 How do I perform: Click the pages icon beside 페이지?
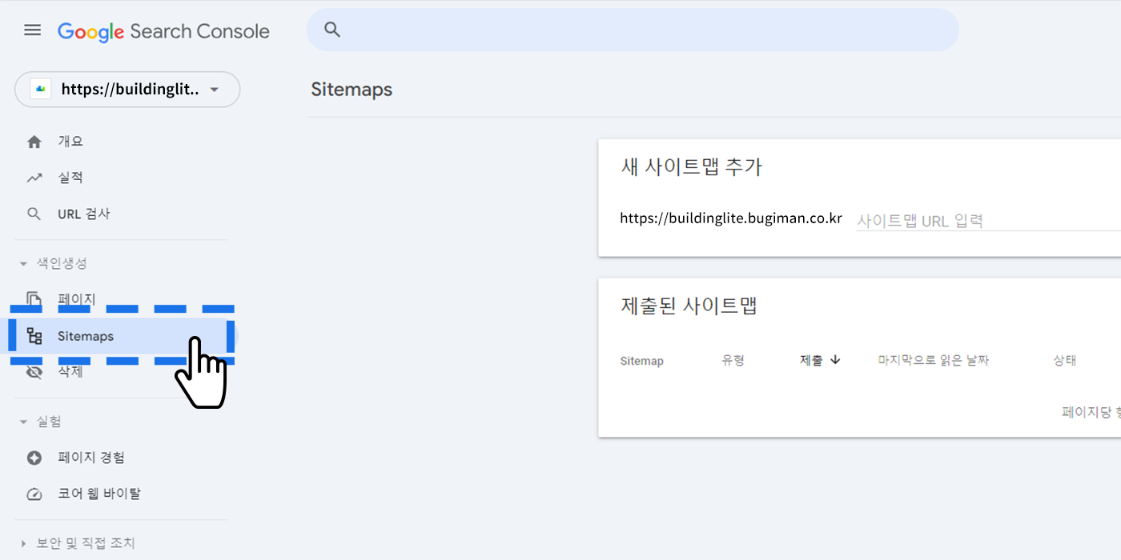34,299
